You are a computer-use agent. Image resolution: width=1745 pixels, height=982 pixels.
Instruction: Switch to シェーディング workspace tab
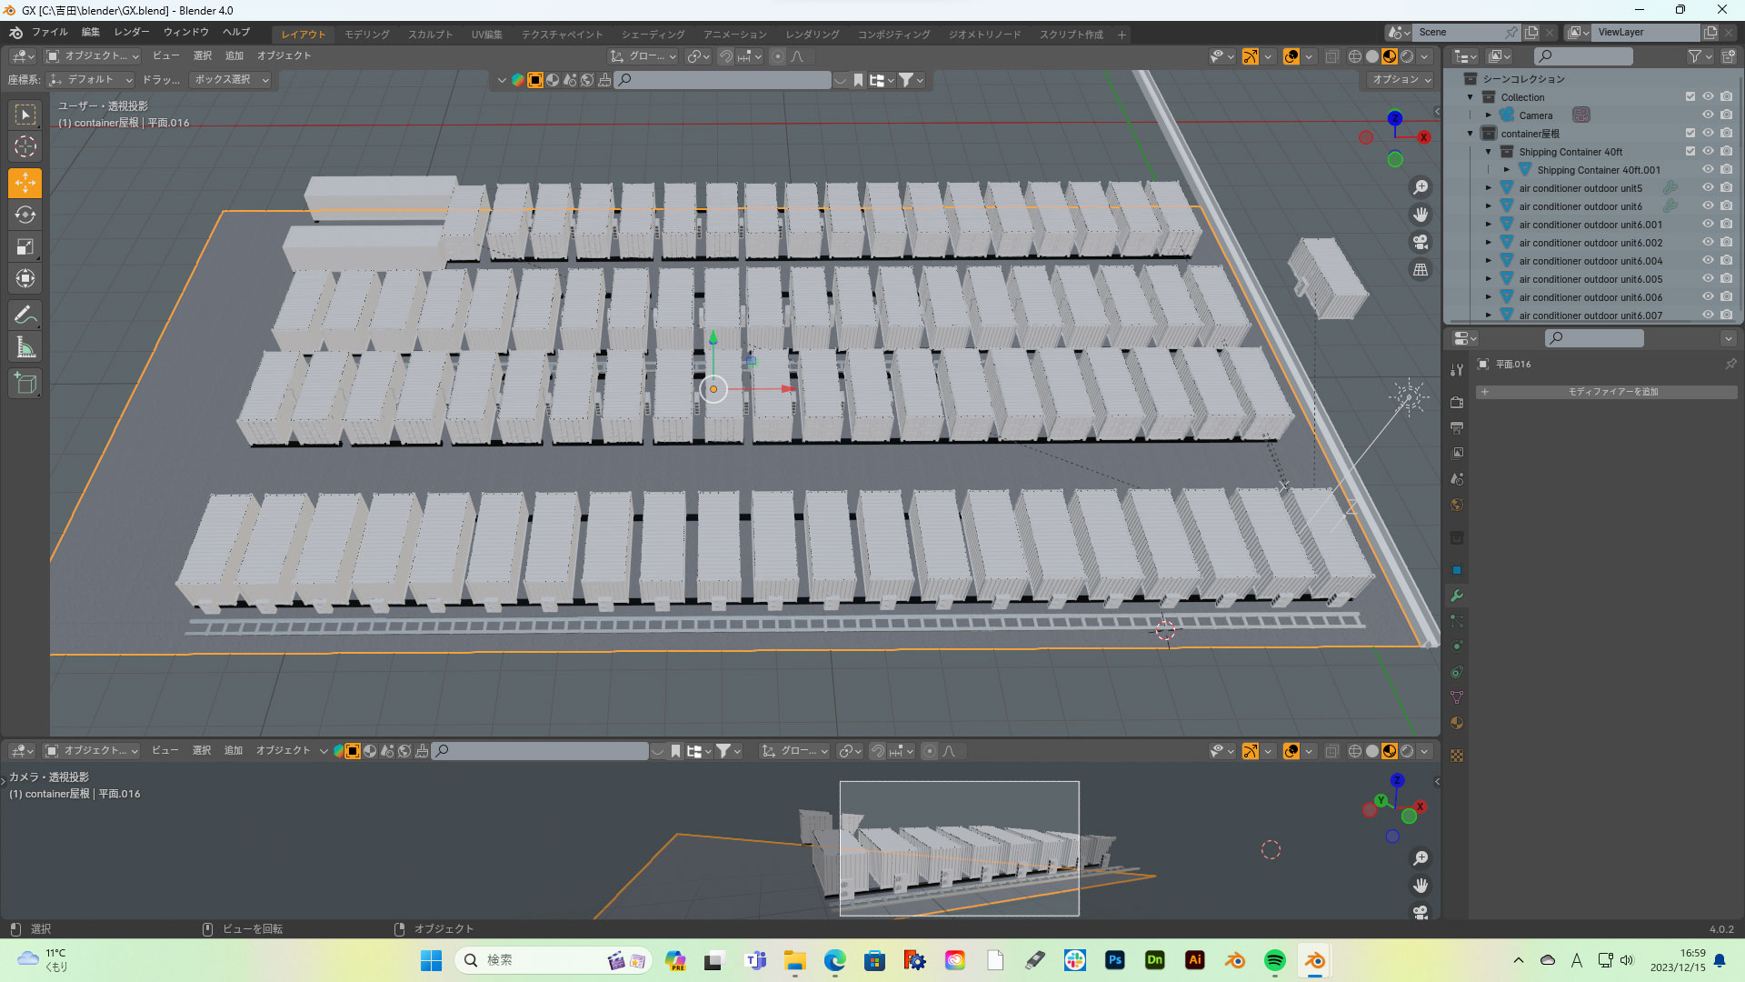click(653, 35)
